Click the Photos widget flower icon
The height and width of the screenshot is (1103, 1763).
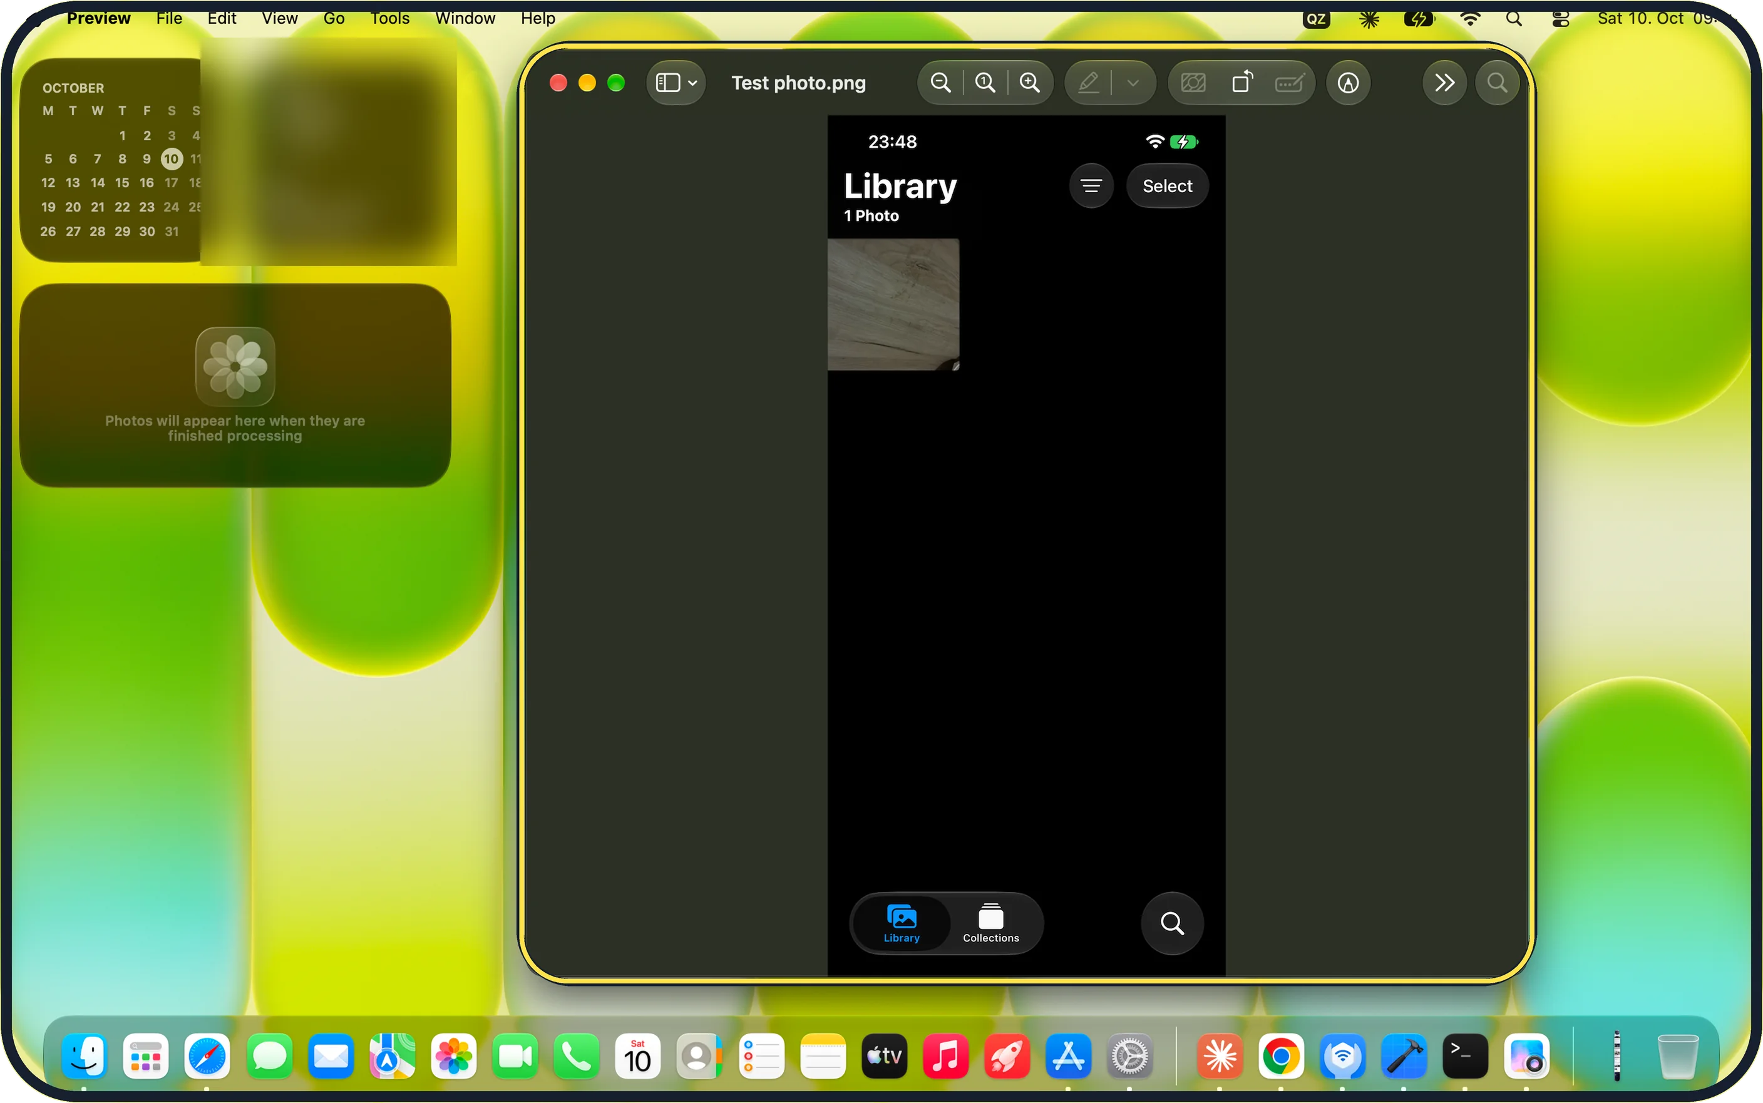[x=235, y=366]
